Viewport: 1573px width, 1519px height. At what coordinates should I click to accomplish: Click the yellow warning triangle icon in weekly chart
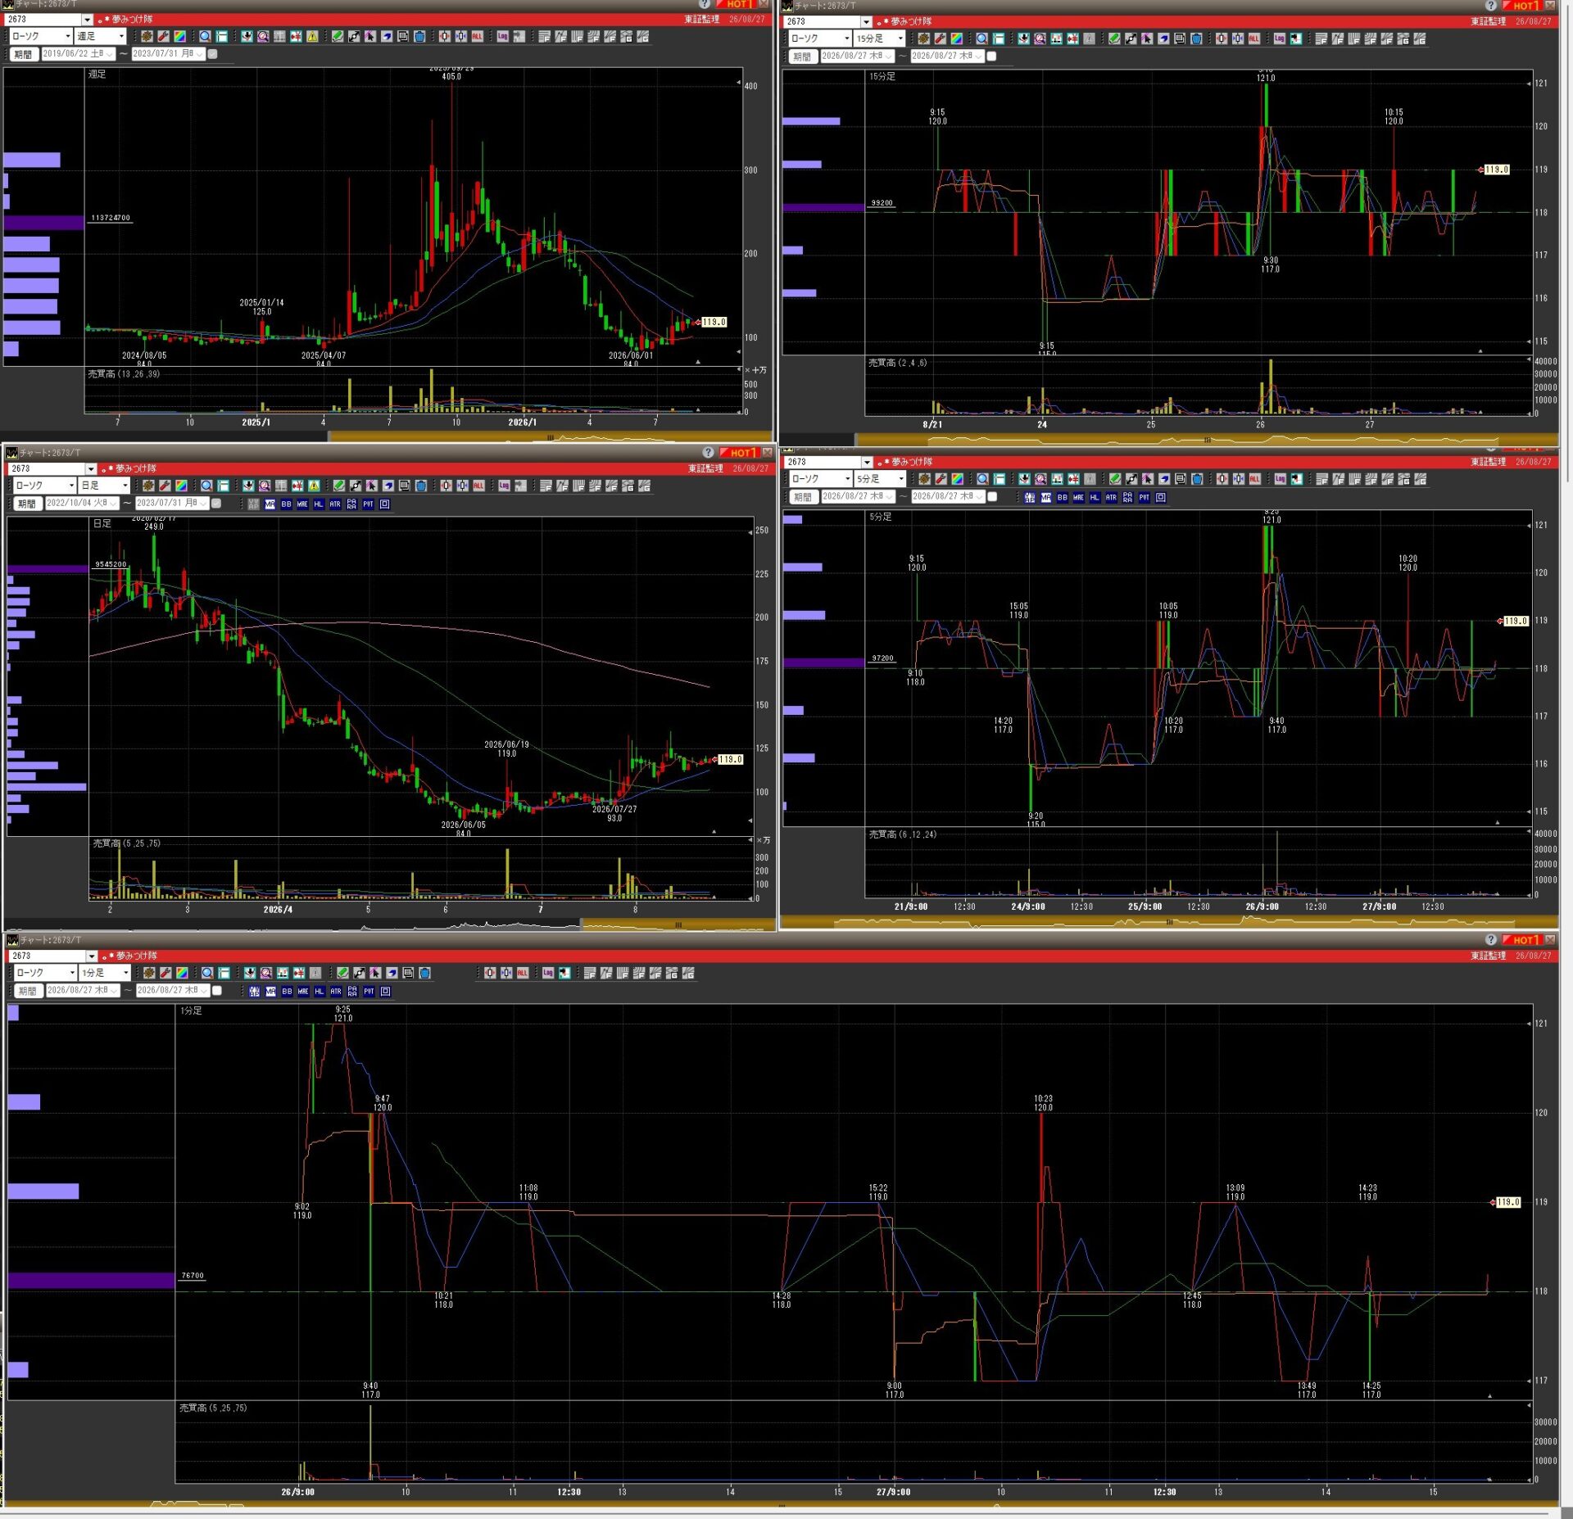pyautogui.click(x=312, y=36)
